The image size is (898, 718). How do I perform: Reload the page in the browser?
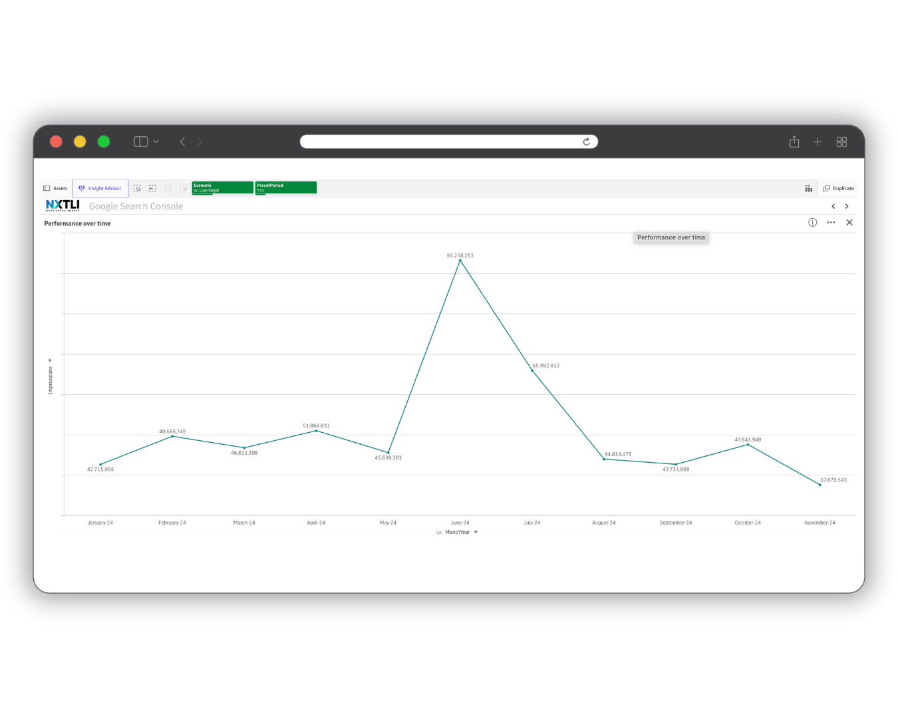(587, 142)
